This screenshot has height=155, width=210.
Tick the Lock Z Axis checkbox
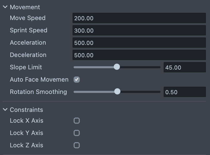[77, 145]
